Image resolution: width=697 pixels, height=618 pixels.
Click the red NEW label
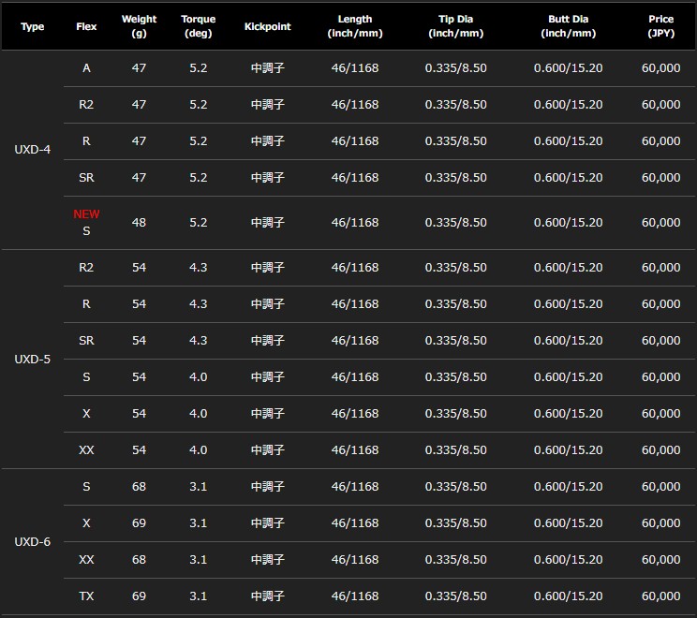(86, 214)
